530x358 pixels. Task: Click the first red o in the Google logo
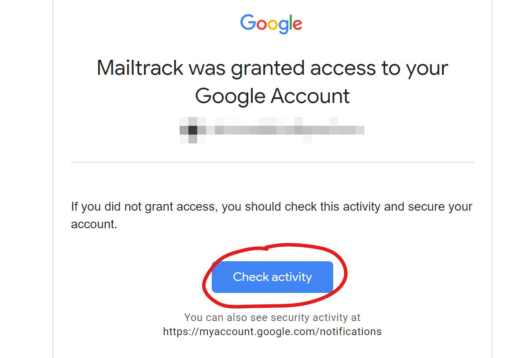click(x=261, y=25)
